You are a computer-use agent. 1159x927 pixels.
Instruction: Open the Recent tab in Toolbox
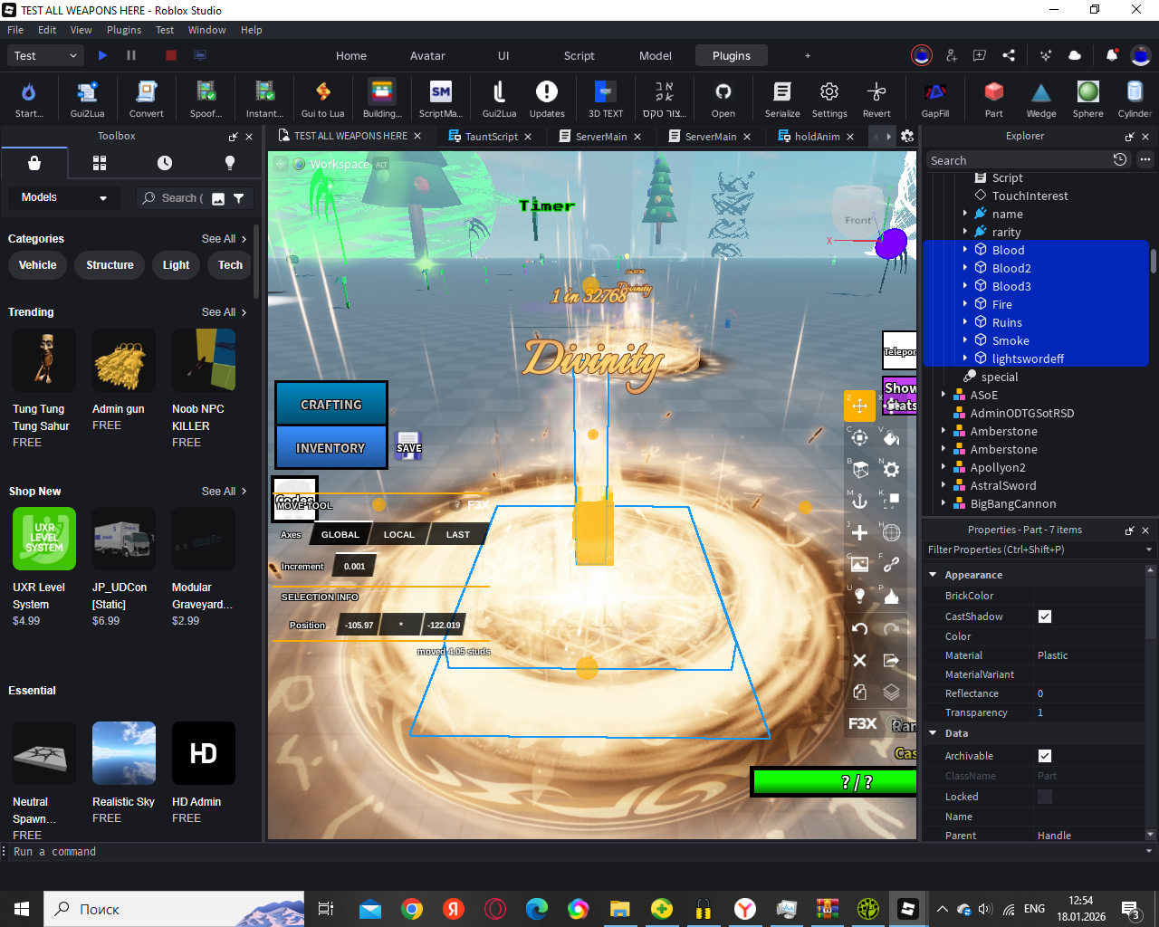coord(165,163)
